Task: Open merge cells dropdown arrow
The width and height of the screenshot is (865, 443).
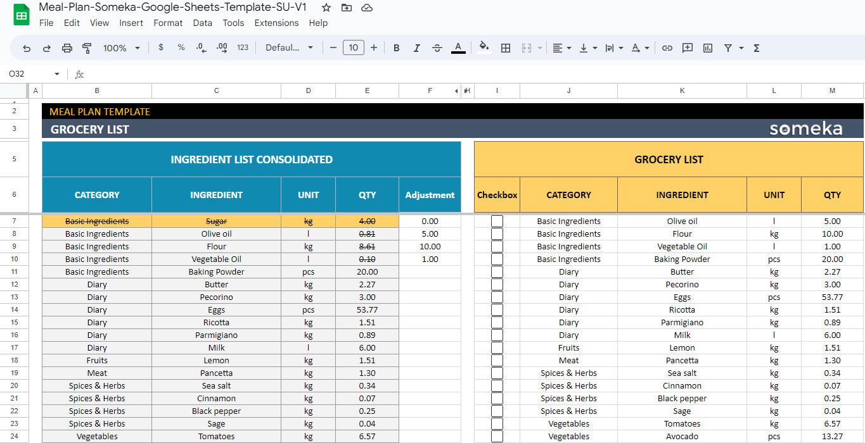Action: (540, 48)
